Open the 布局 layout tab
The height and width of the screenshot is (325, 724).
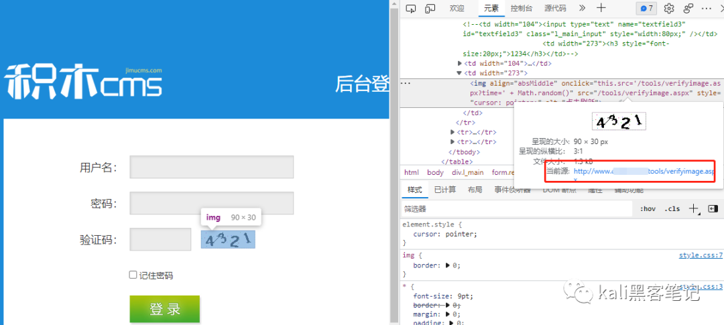(x=475, y=190)
